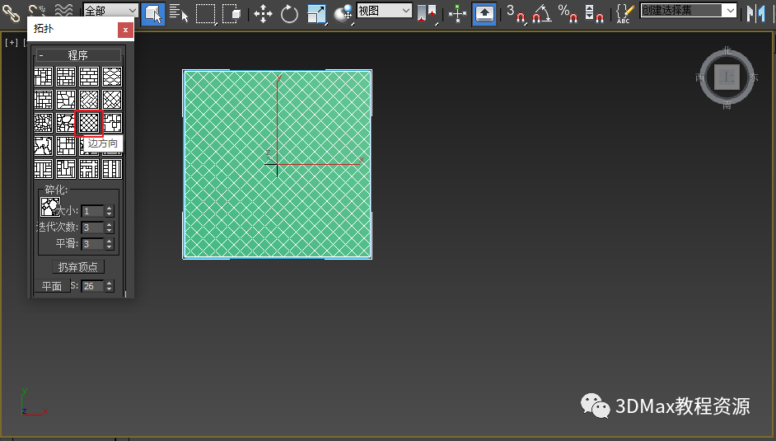
Task: Pick the fine cell fracture pattern icon
Action: click(44, 123)
